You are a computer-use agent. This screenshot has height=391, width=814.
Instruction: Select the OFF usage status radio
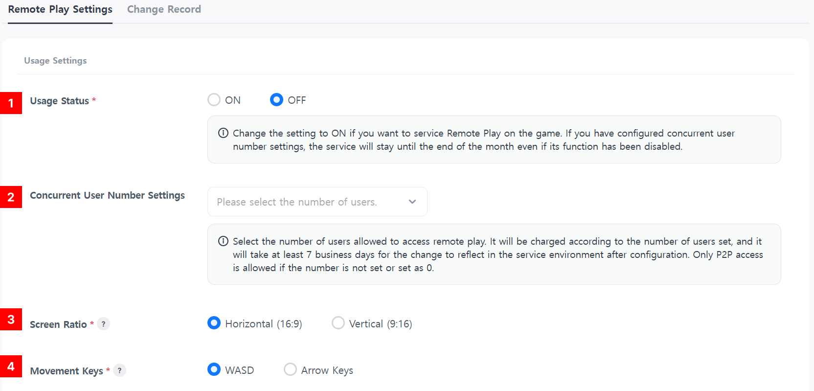(x=276, y=100)
